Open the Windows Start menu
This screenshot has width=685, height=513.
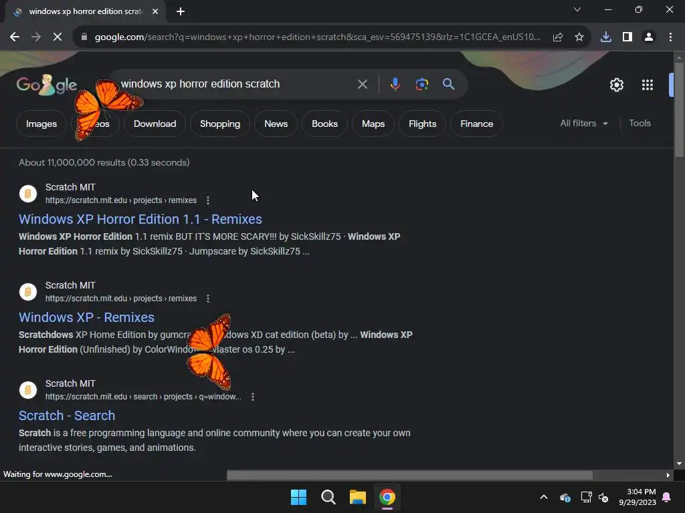pyautogui.click(x=299, y=497)
